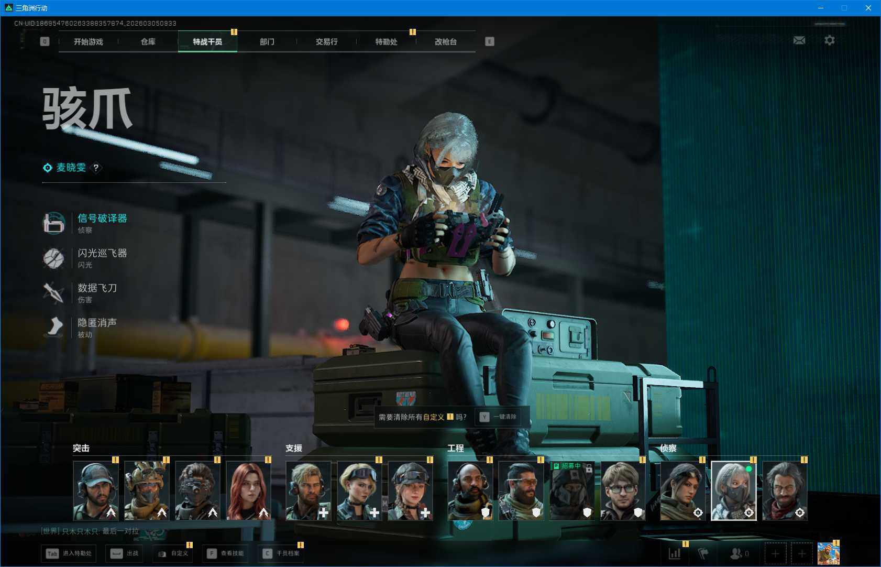The image size is (881, 567).
Task: Select the locked 招募中 engineer operator
Action: coord(572,490)
